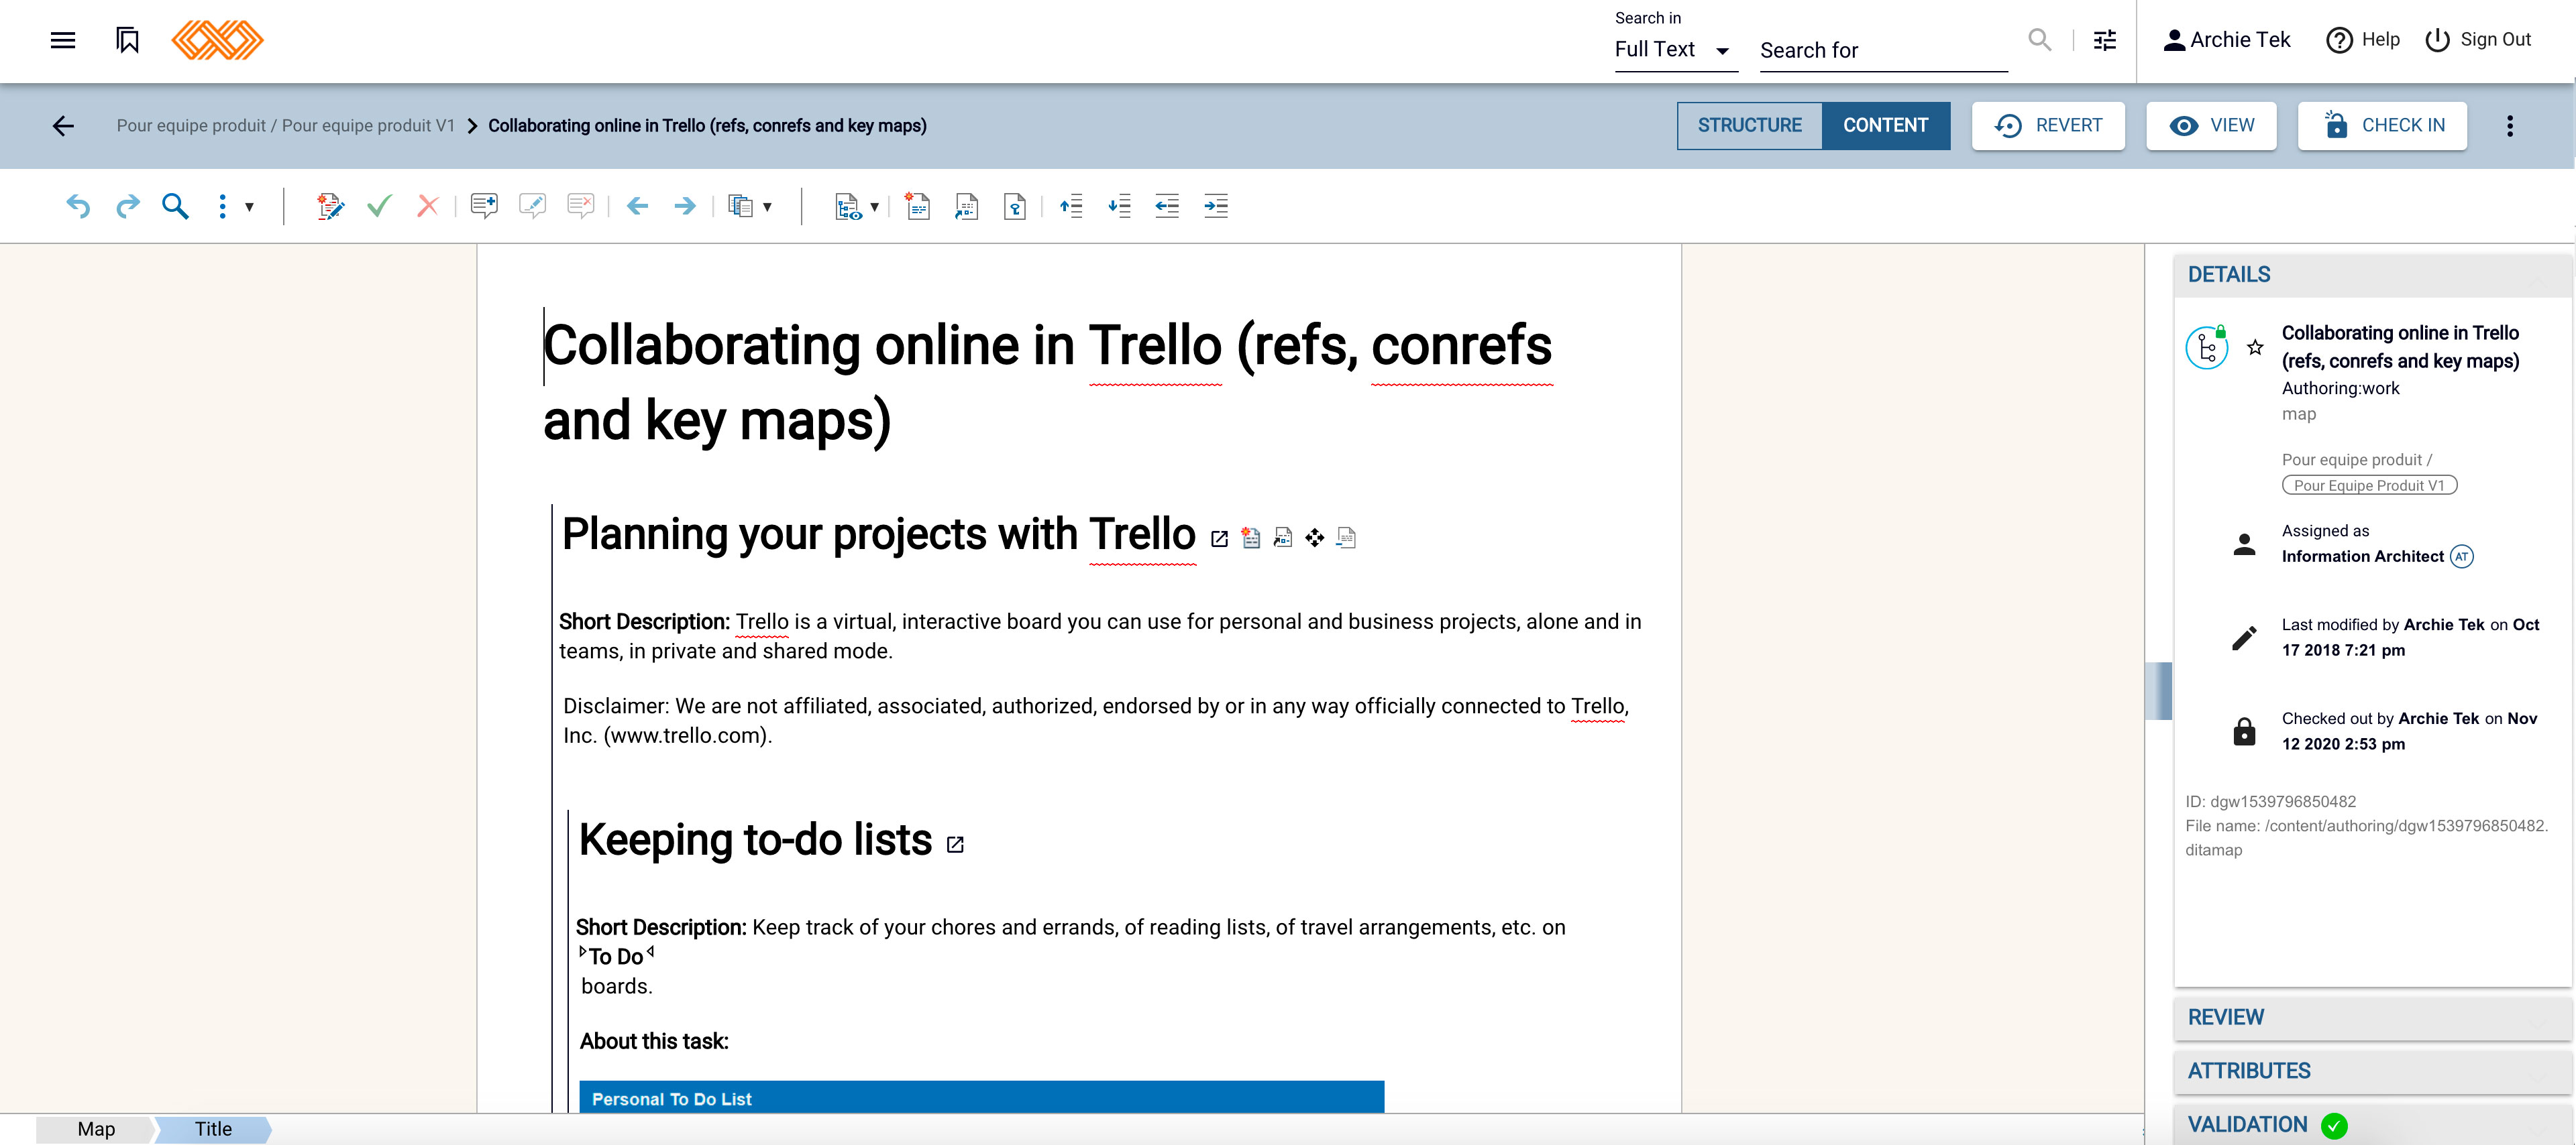Viewport: 2576px width, 1145px height.
Task: Click the side panel collapse handle
Action: (x=2158, y=690)
